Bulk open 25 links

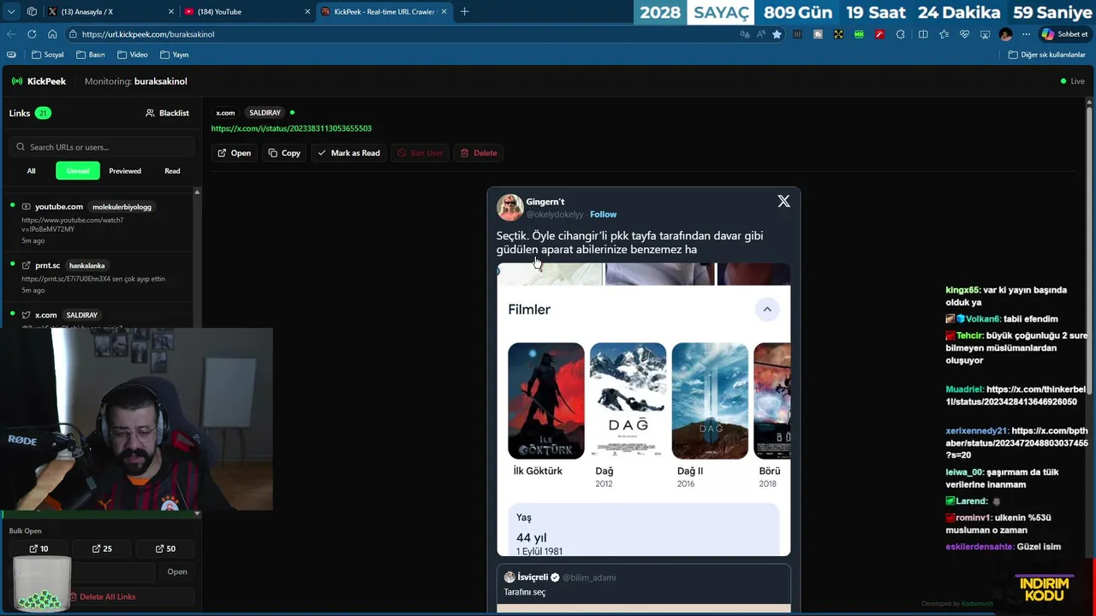coord(102,548)
